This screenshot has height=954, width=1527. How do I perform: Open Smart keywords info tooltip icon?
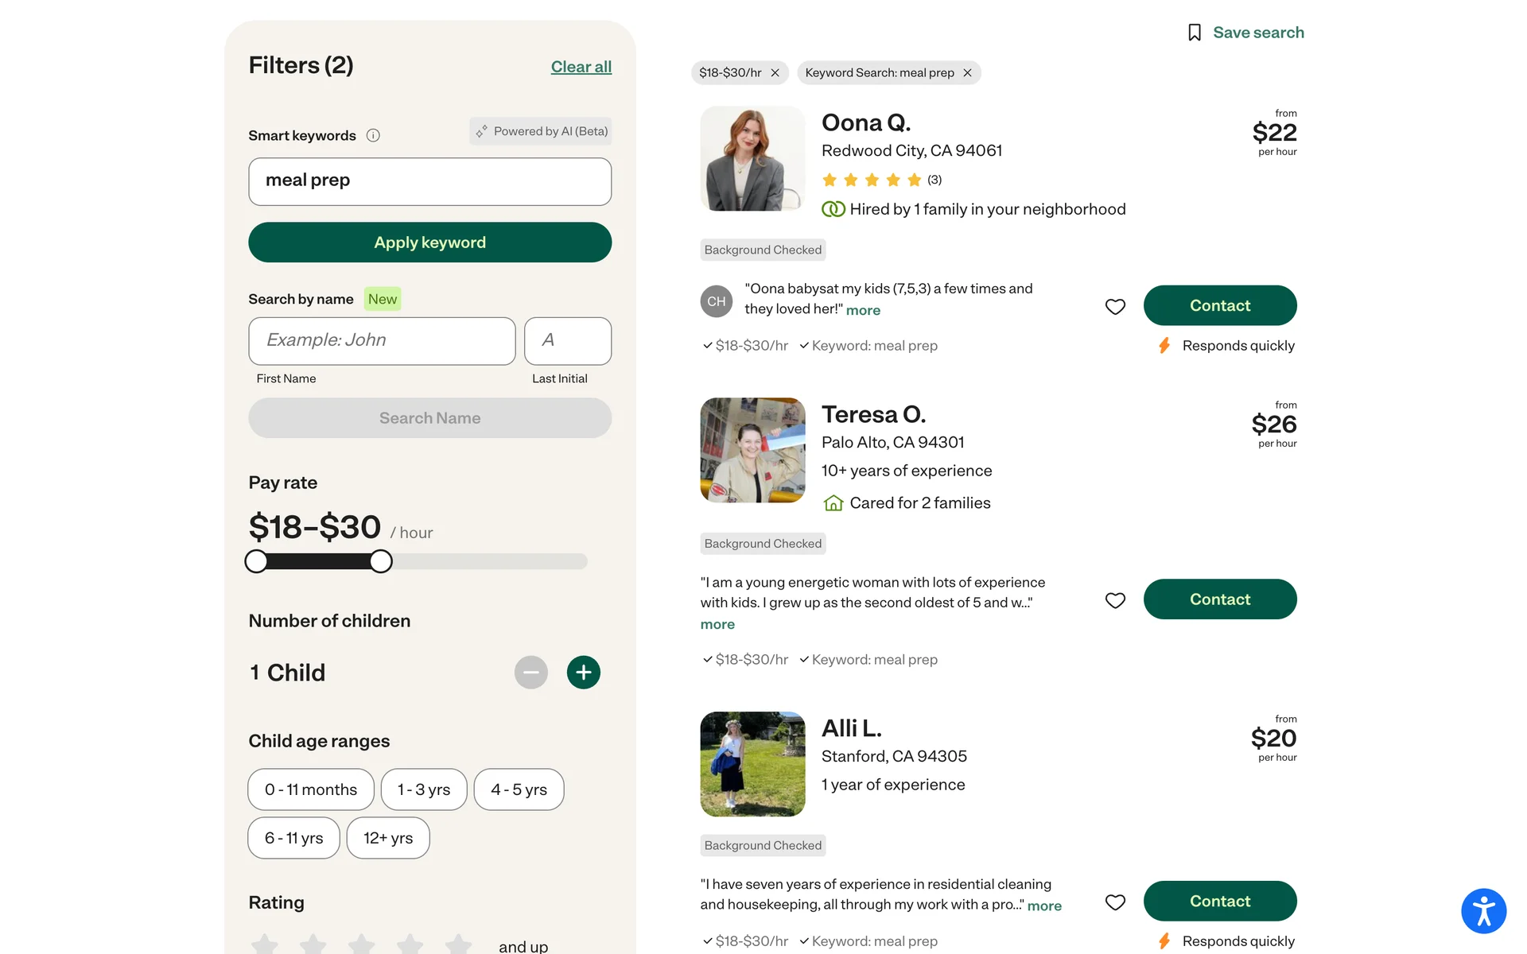click(x=373, y=135)
